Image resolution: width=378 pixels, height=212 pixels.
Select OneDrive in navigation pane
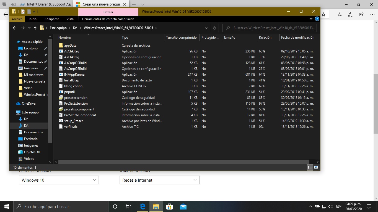29,104
